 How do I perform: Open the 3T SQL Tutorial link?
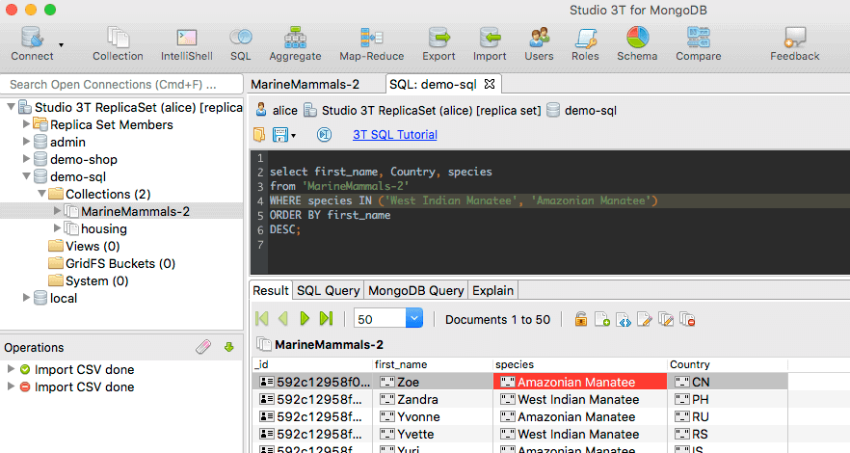395,134
